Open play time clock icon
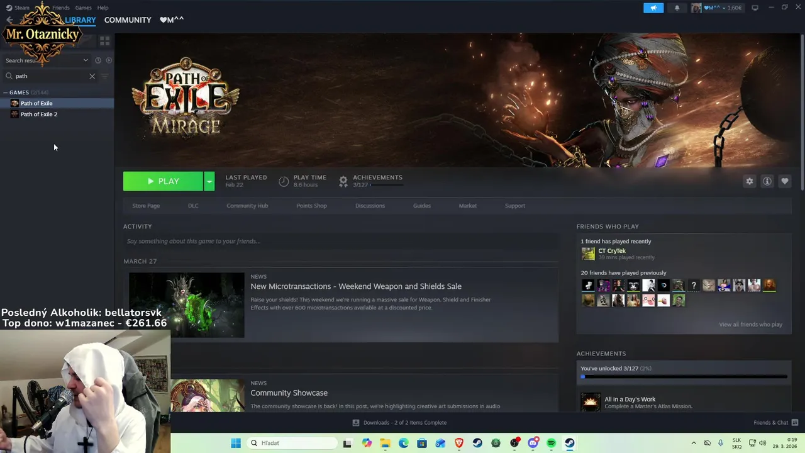805x453 pixels. point(284,181)
